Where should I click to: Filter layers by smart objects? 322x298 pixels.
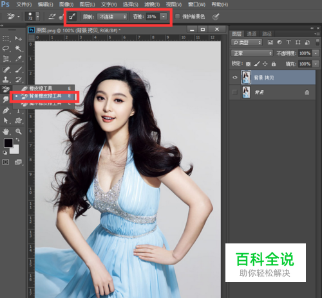tap(307, 42)
